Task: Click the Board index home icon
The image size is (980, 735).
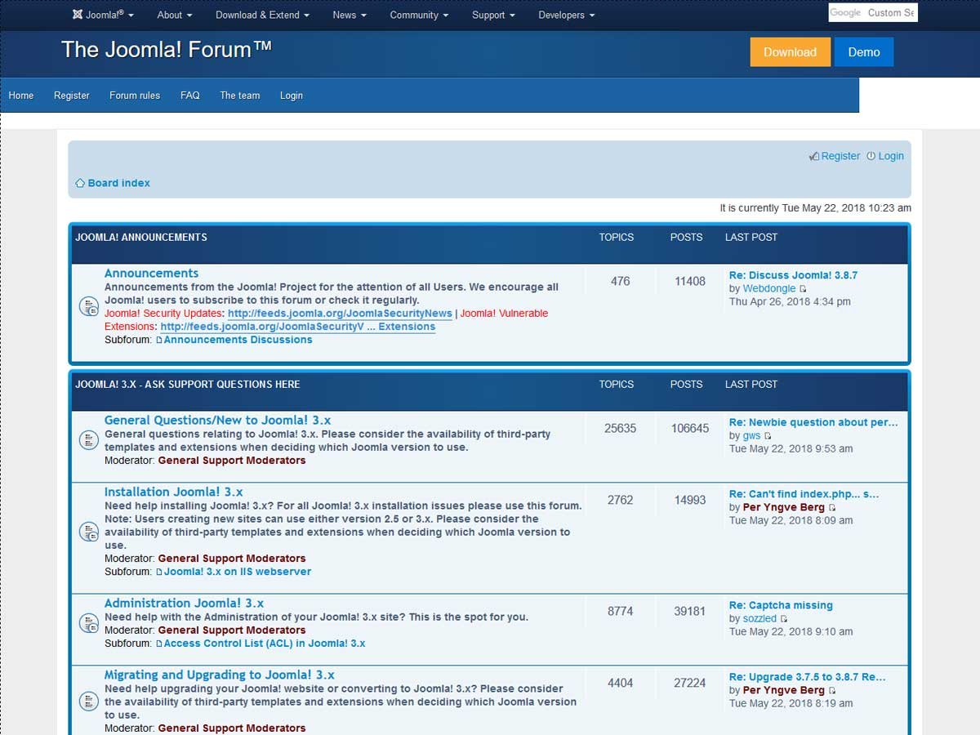Action: tap(80, 184)
